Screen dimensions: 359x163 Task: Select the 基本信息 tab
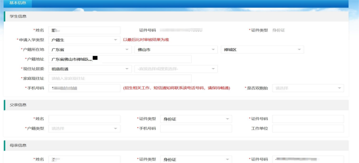tap(18, 3)
